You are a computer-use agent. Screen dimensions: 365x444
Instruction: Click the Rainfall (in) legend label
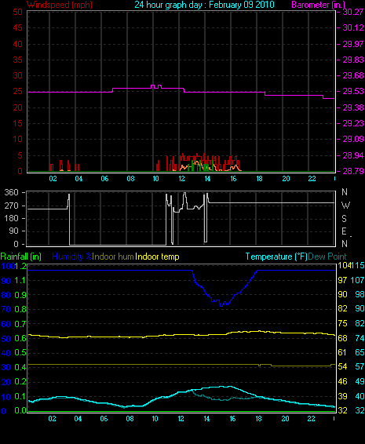click(x=21, y=257)
